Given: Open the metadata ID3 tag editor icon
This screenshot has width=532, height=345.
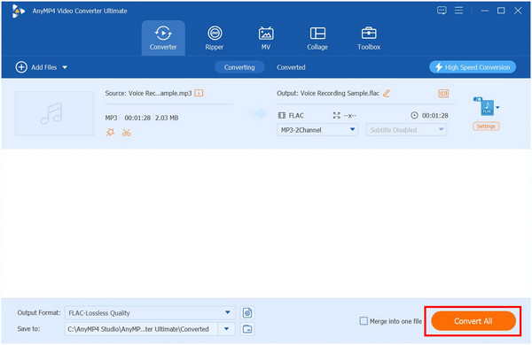Looking at the screenshot, I should (443, 93).
